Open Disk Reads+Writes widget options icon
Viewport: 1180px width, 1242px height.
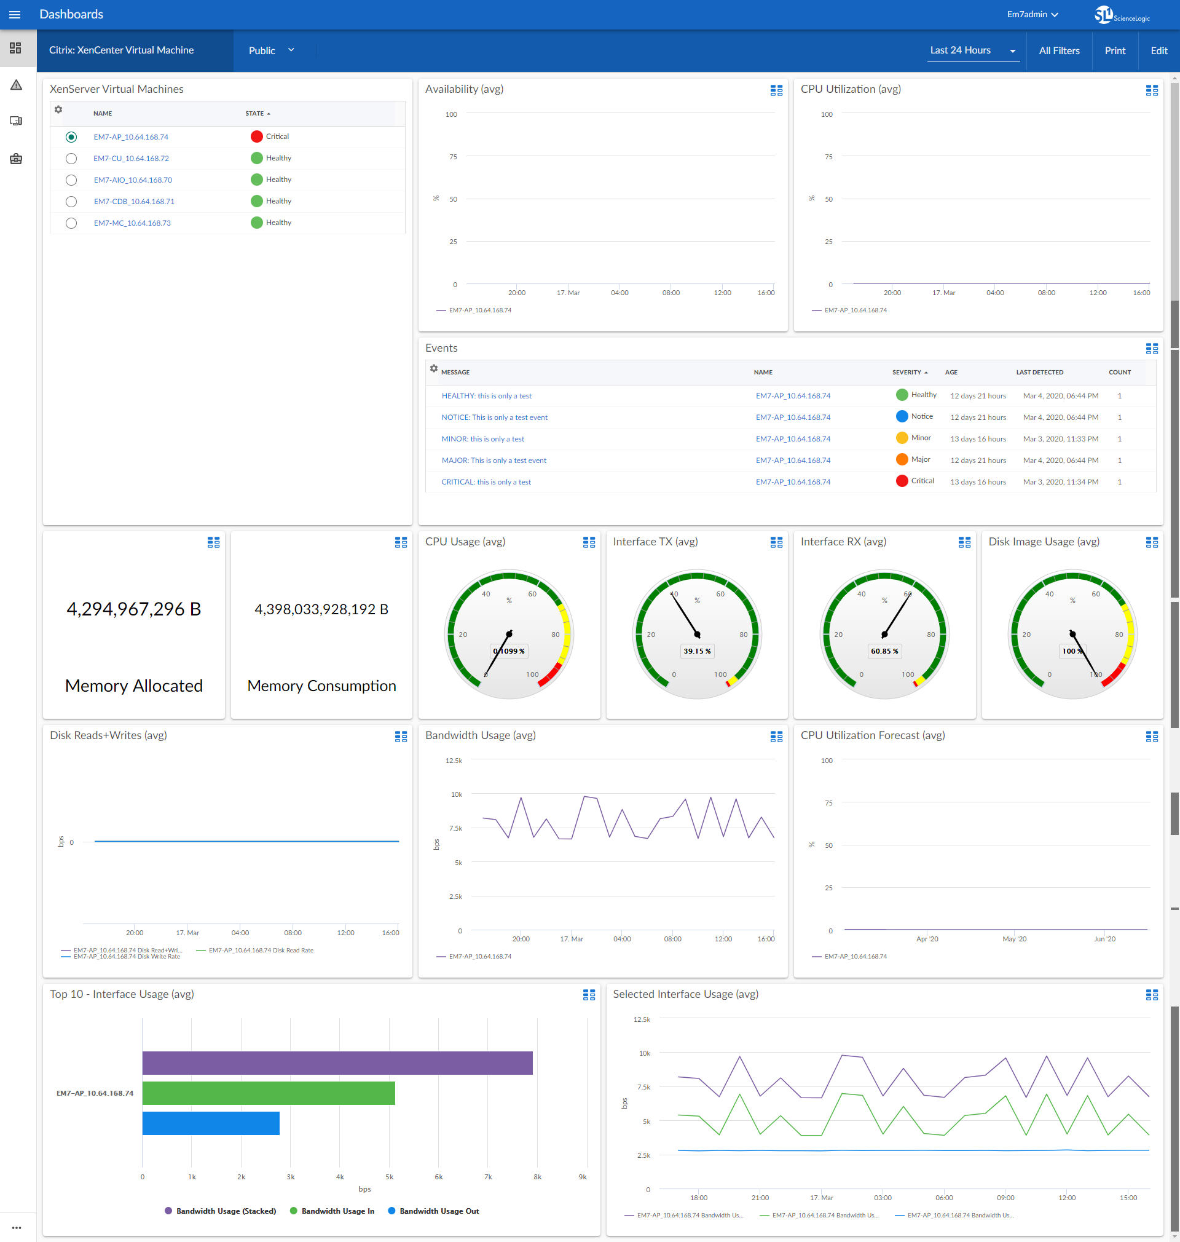[401, 736]
